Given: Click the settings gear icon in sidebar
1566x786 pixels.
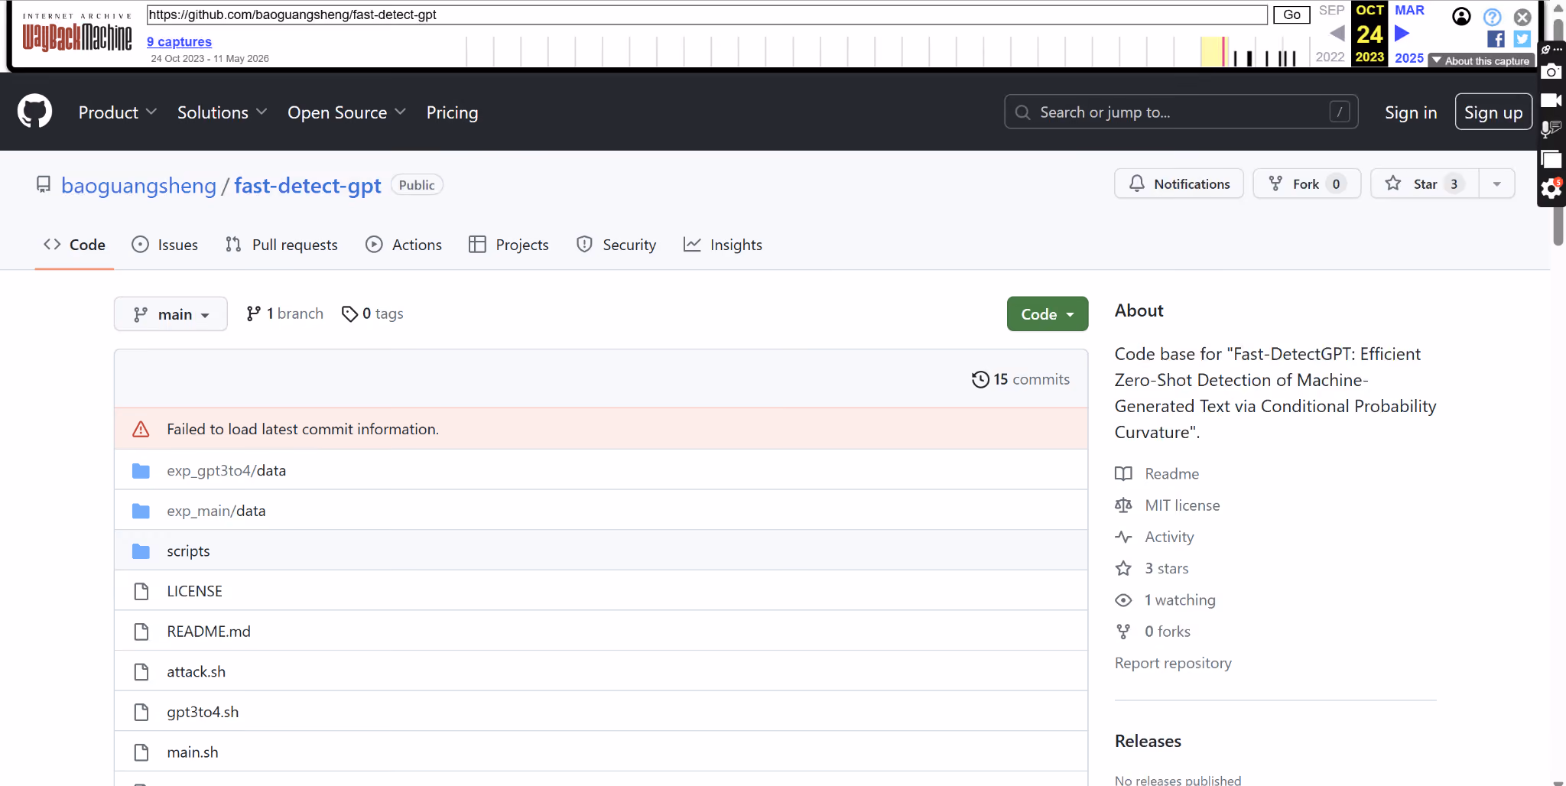Looking at the screenshot, I should pos(1551,189).
